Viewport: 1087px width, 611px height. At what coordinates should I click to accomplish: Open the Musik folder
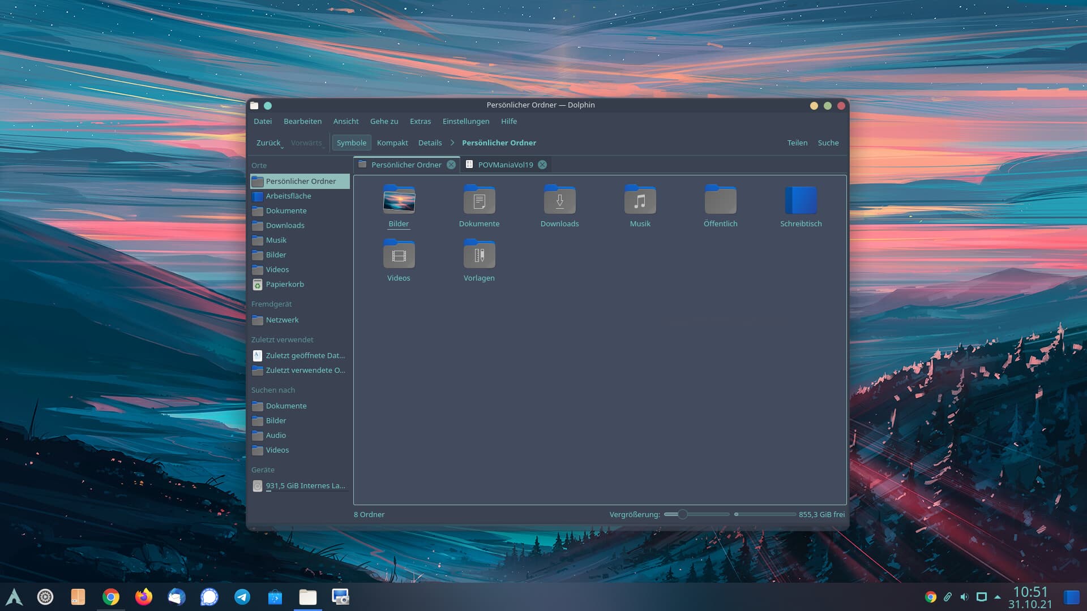[640, 201]
